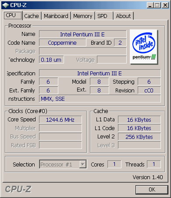Click the Revision value 'cC0'
171x198 pixels.
[x=149, y=90]
